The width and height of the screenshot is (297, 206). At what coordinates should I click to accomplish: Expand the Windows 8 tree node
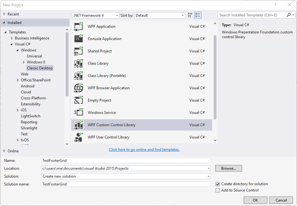tap(24, 62)
